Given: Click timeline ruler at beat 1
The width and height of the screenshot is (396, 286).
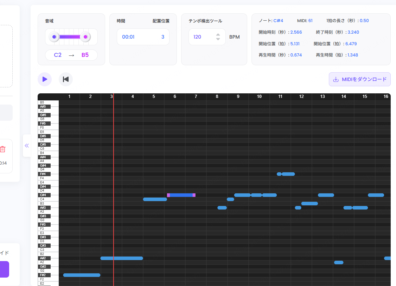Looking at the screenshot, I should pos(69,97).
